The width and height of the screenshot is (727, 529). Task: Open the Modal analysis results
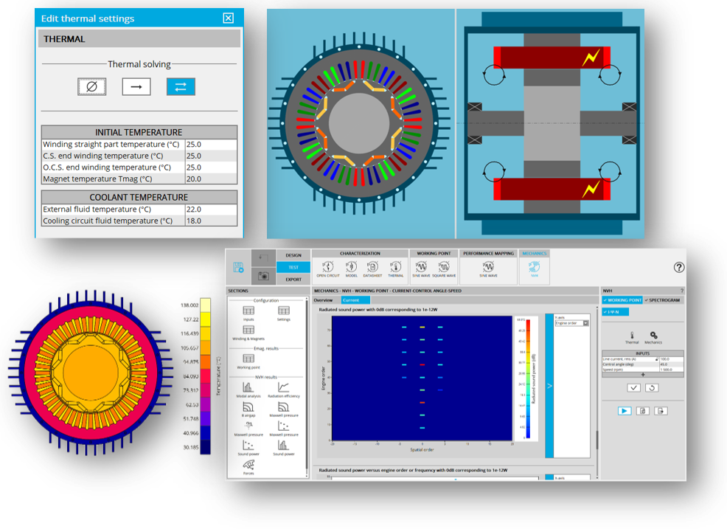[248, 390]
